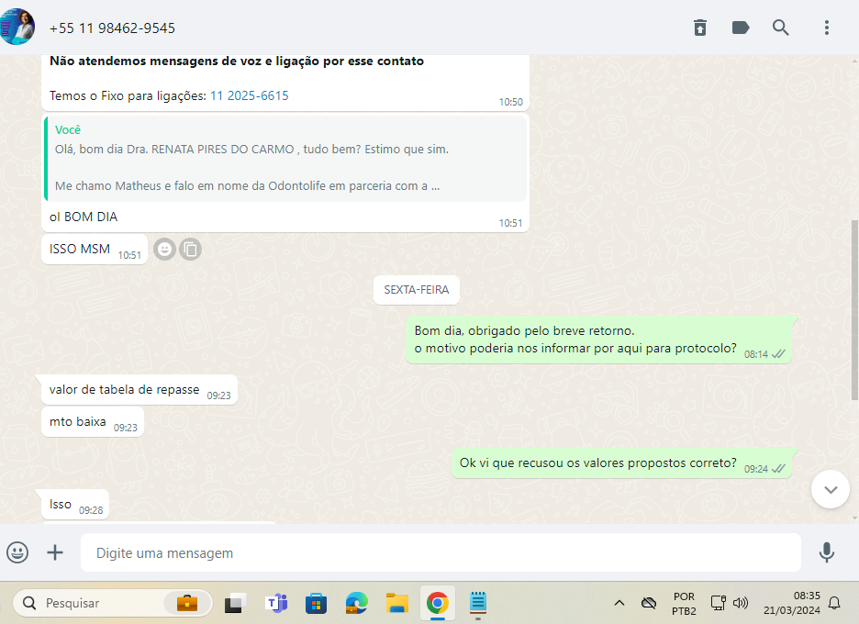Open the three-dot chat options menu
Screen dimensions: 859x624
(x=827, y=28)
